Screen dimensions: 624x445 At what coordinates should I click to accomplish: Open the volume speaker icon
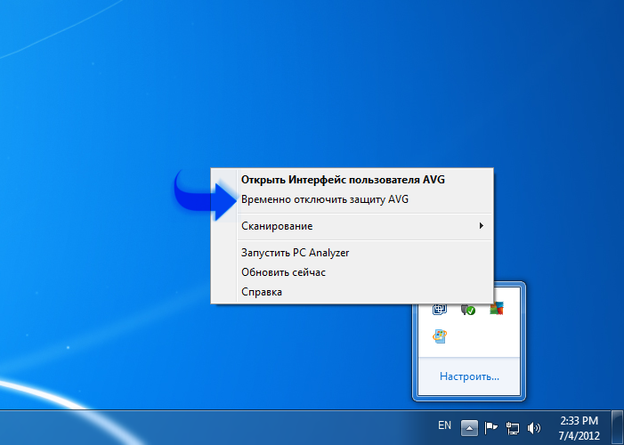click(534, 428)
